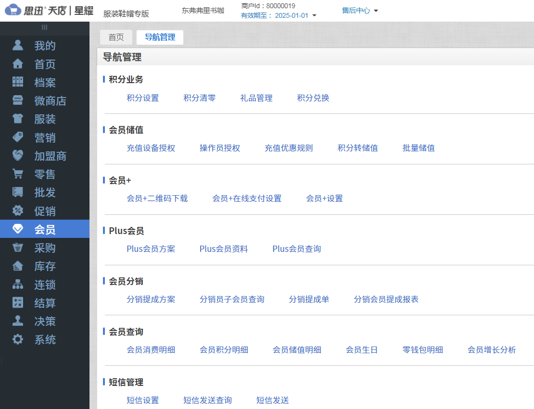This screenshot has width=534, height=409.
Task: Open the 系统 settings gear in the sidebar
Action: click(x=44, y=339)
